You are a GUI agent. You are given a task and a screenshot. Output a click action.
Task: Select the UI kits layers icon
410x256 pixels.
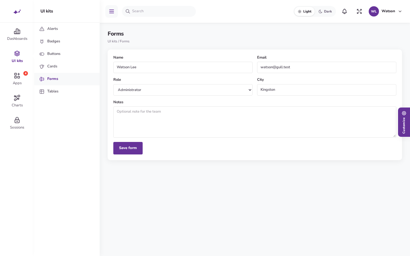17,53
